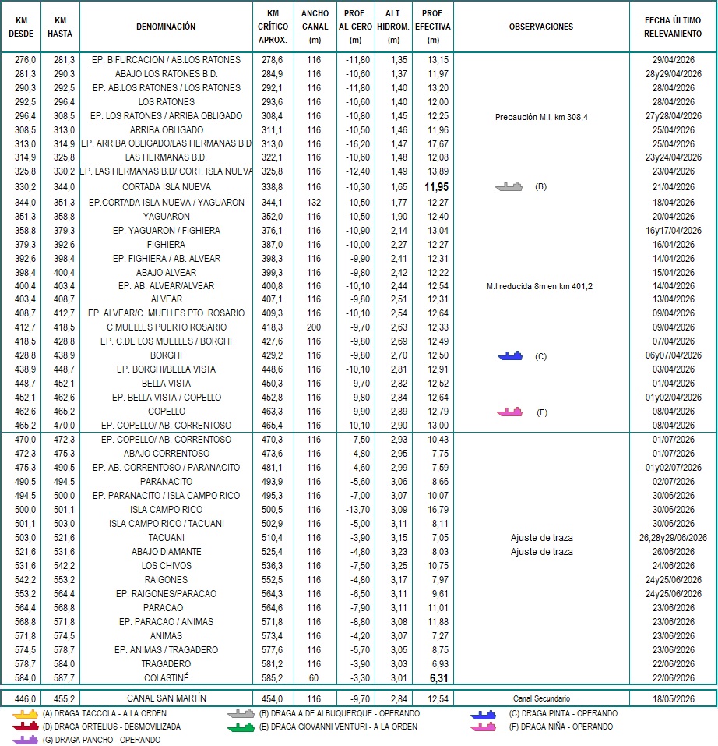
Task: Click the channel width value 132
Action: 314,203
